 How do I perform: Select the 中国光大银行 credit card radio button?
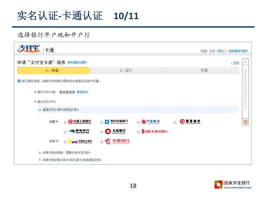pos(65,142)
